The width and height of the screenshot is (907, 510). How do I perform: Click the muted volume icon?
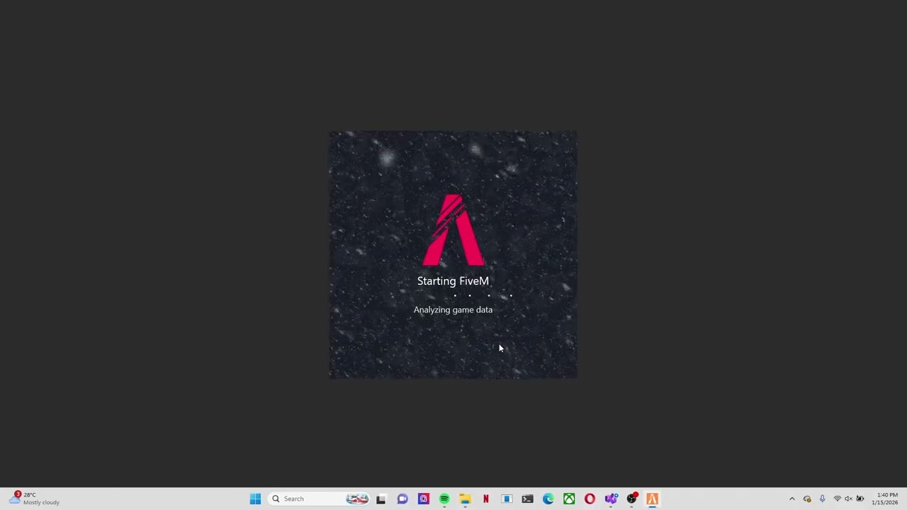coord(848,499)
